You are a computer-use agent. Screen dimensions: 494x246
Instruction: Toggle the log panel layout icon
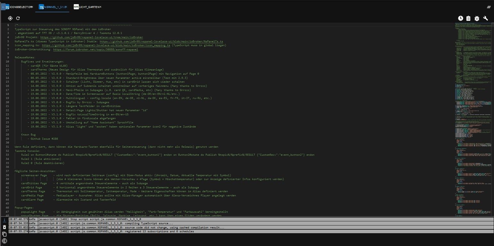tap(4, 241)
